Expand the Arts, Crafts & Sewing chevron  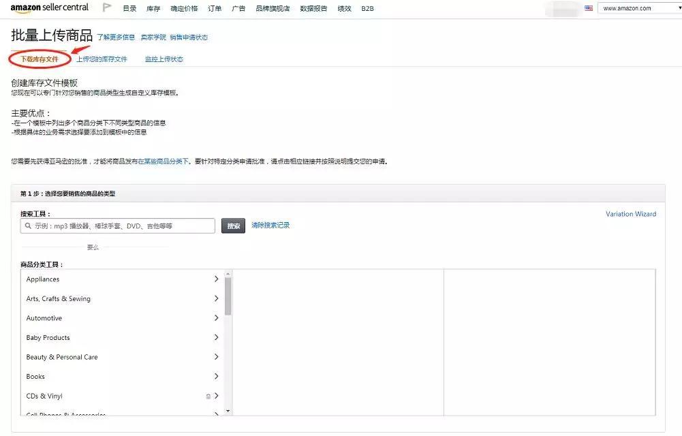(216, 298)
